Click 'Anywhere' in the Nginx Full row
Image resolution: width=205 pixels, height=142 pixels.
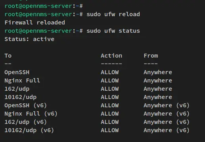pyautogui.click(x=158, y=80)
